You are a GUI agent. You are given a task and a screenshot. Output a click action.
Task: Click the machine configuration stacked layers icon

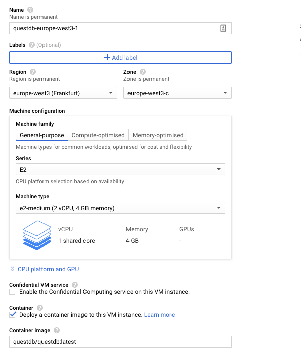37,235
